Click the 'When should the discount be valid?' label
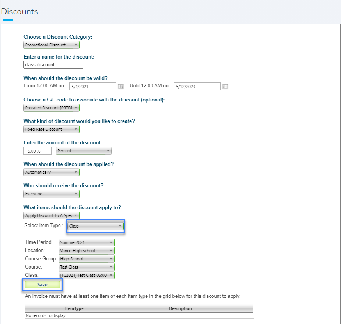Screen dimensions: 341x324 point(66,78)
